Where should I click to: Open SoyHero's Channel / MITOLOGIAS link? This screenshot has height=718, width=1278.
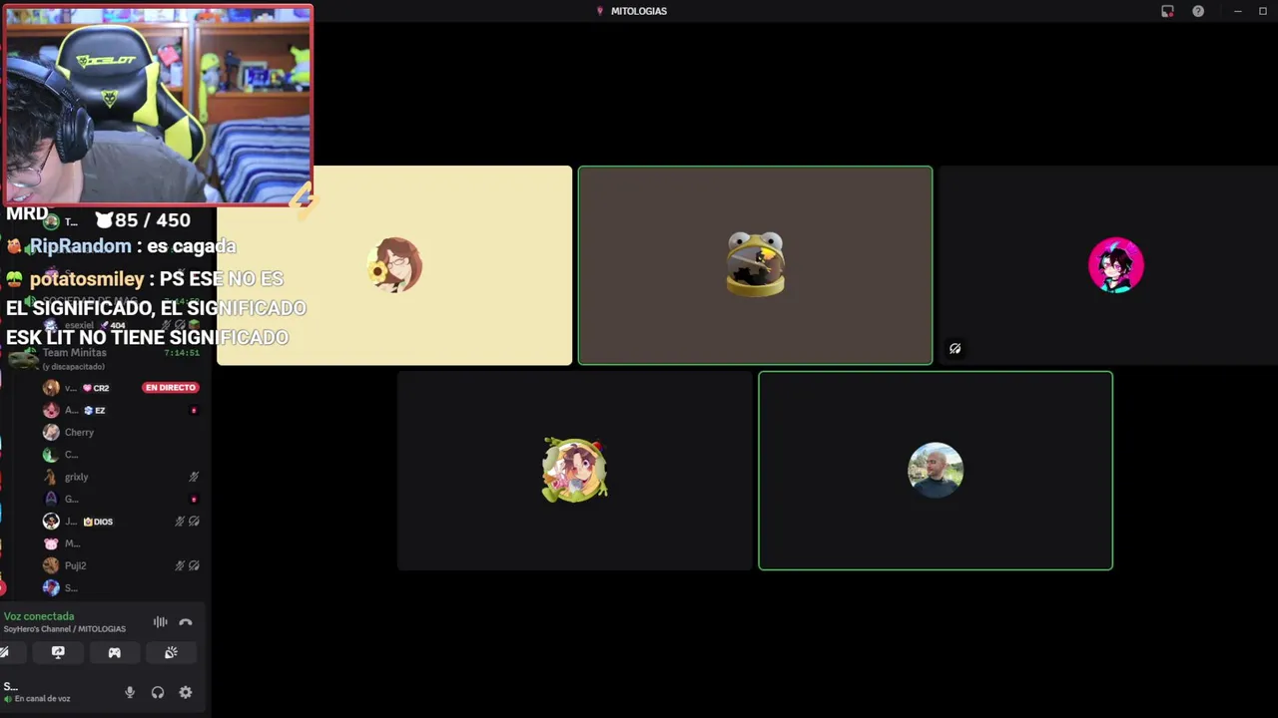pos(65,629)
